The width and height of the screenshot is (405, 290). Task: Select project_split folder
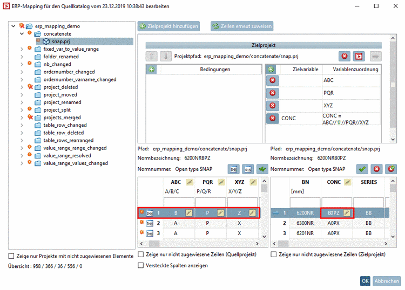[x=57, y=110]
